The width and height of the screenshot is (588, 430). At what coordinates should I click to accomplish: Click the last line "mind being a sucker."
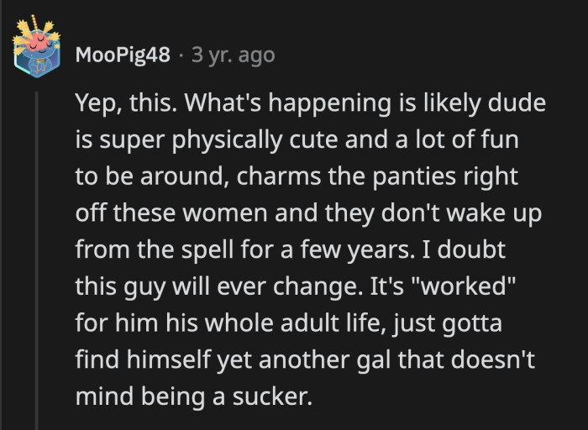(x=193, y=395)
